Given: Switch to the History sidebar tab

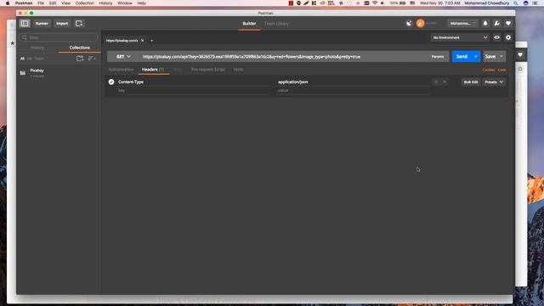Looking at the screenshot, I should [x=37, y=48].
